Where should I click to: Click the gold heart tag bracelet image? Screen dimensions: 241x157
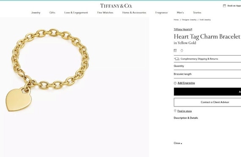(47, 69)
